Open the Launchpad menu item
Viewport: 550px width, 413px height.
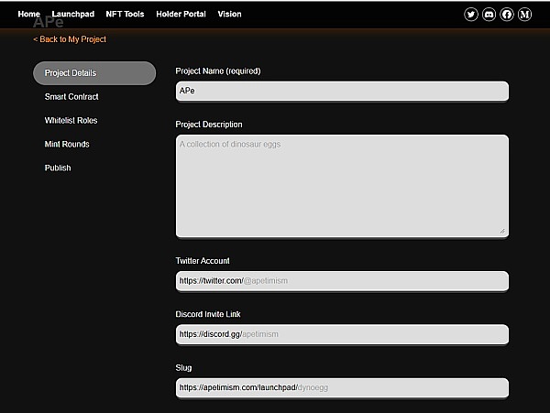click(72, 15)
